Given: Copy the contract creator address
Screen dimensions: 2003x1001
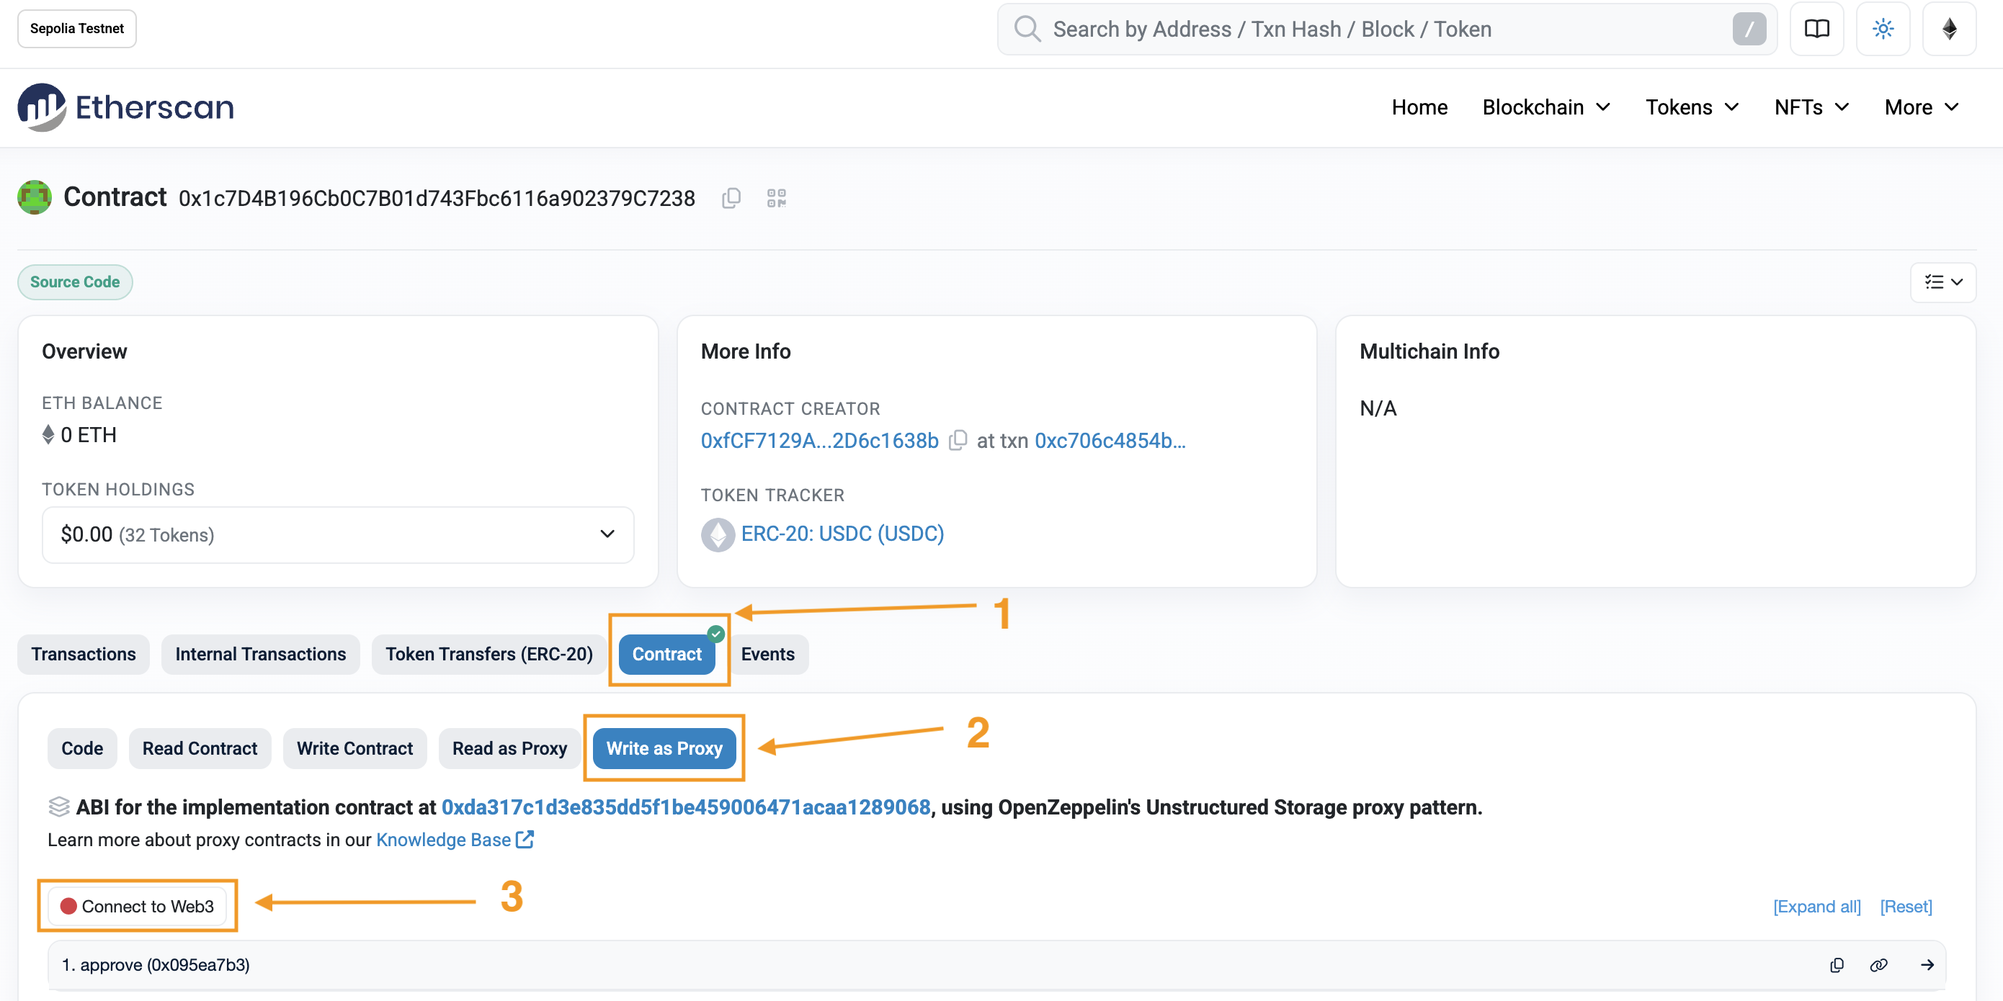Looking at the screenshot, I should click(958, 441).
